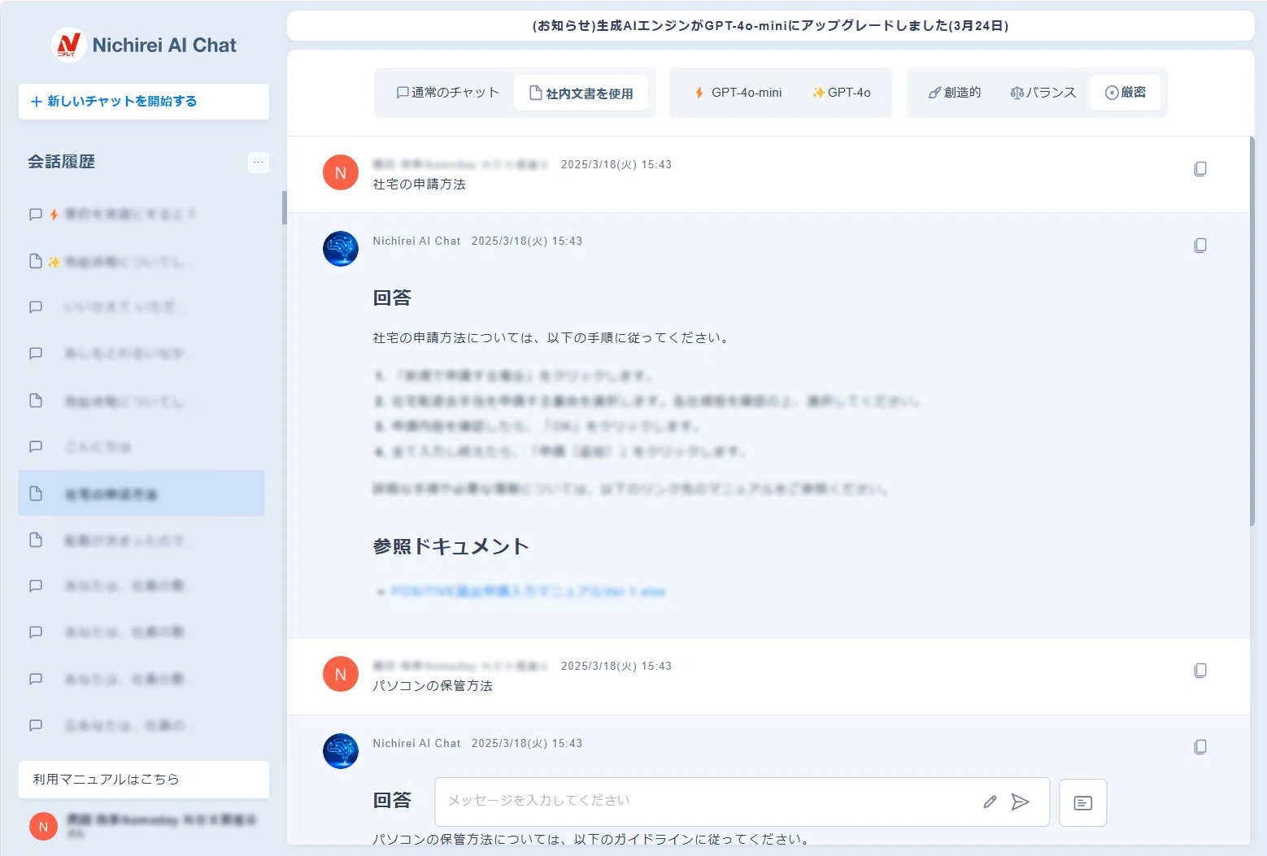The width and height of the screenshot is (1267, 856).
Task: Enable 社内文書を使用 mode
Action: (x=581, y=93)
